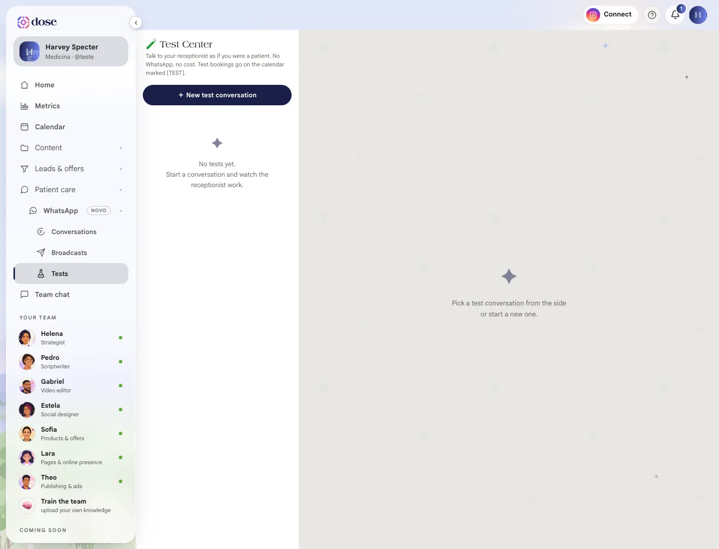Click Theo's avatar
The height and width of the screenshot is (549, 719).
(x=27, y=482)
